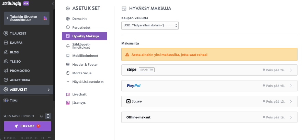Click the red alert badge on Julkaise
The image size is (302, 140).
(38, 126)
